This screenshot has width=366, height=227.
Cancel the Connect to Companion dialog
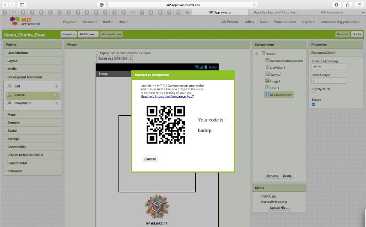pos(150,159)
